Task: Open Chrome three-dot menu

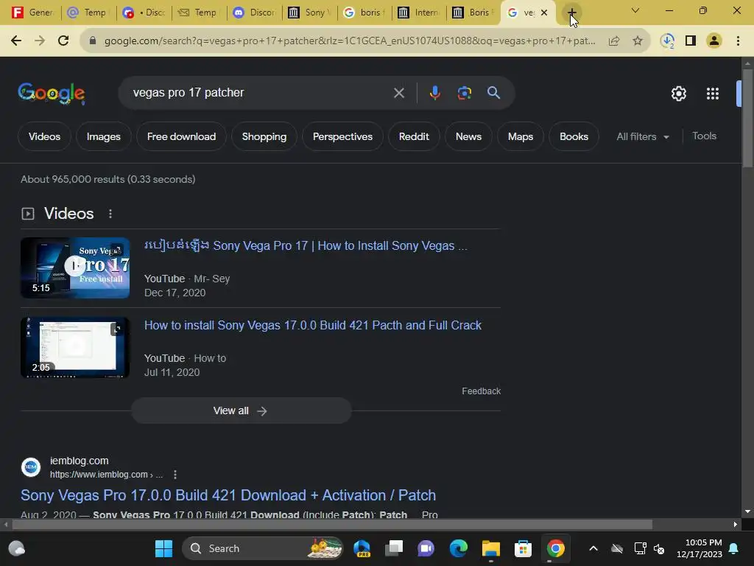Action: pyautogui.click(x=738, y=41)
